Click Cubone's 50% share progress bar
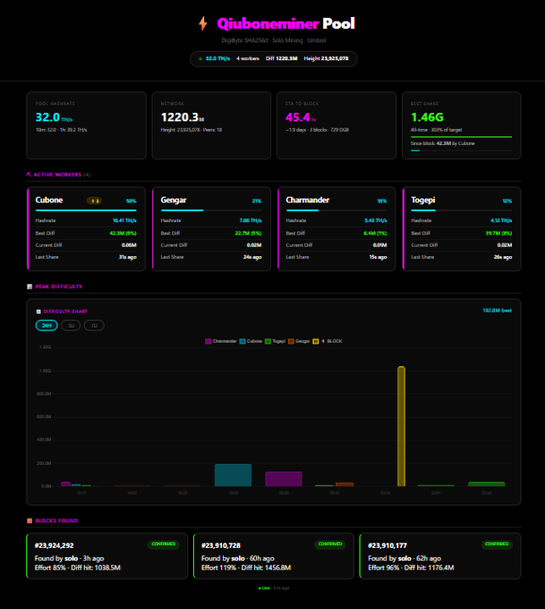The height and width of the screenshot is (609, 545). click(86, 210)
